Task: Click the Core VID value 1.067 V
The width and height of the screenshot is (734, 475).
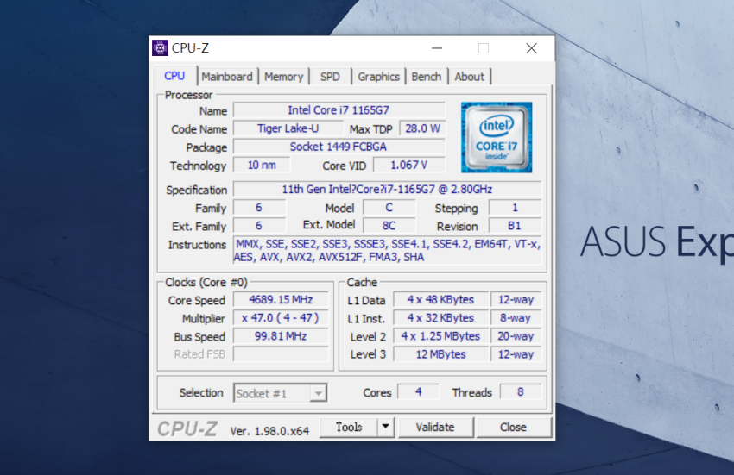Action: click(x=409, y=165)
